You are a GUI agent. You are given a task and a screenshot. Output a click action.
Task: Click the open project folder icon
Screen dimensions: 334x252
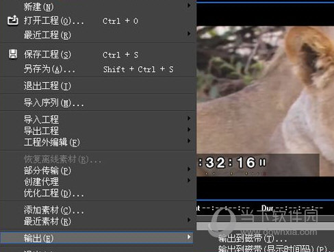pyautogui.click(x=13, y=21)
